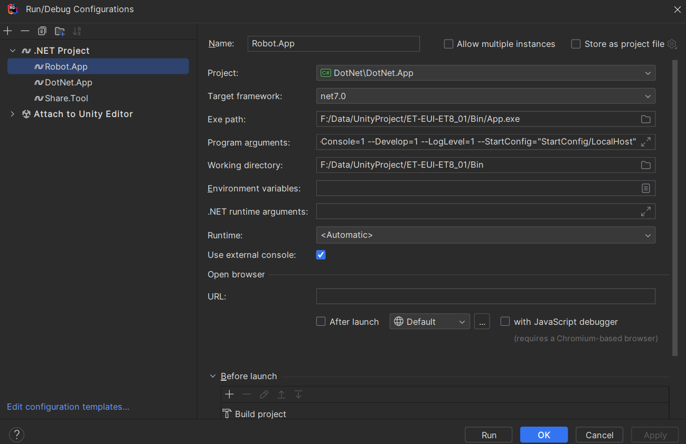
Task: Select the .NET Project group
Action: click(x=98, y=51)
